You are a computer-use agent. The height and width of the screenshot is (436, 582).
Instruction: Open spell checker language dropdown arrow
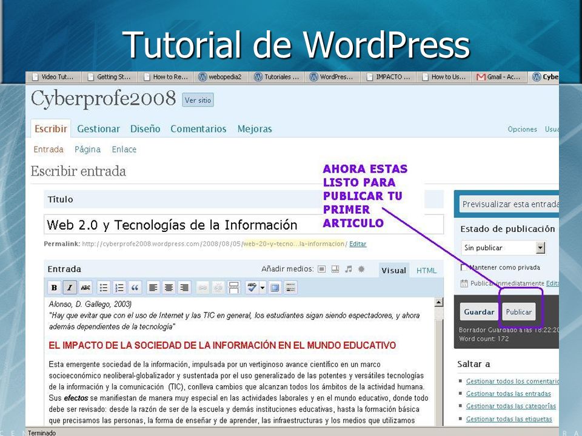click(263, 288)
